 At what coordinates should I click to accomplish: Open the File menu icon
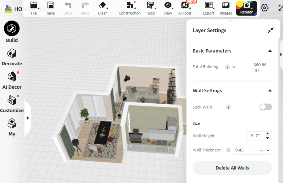(34, 8)
